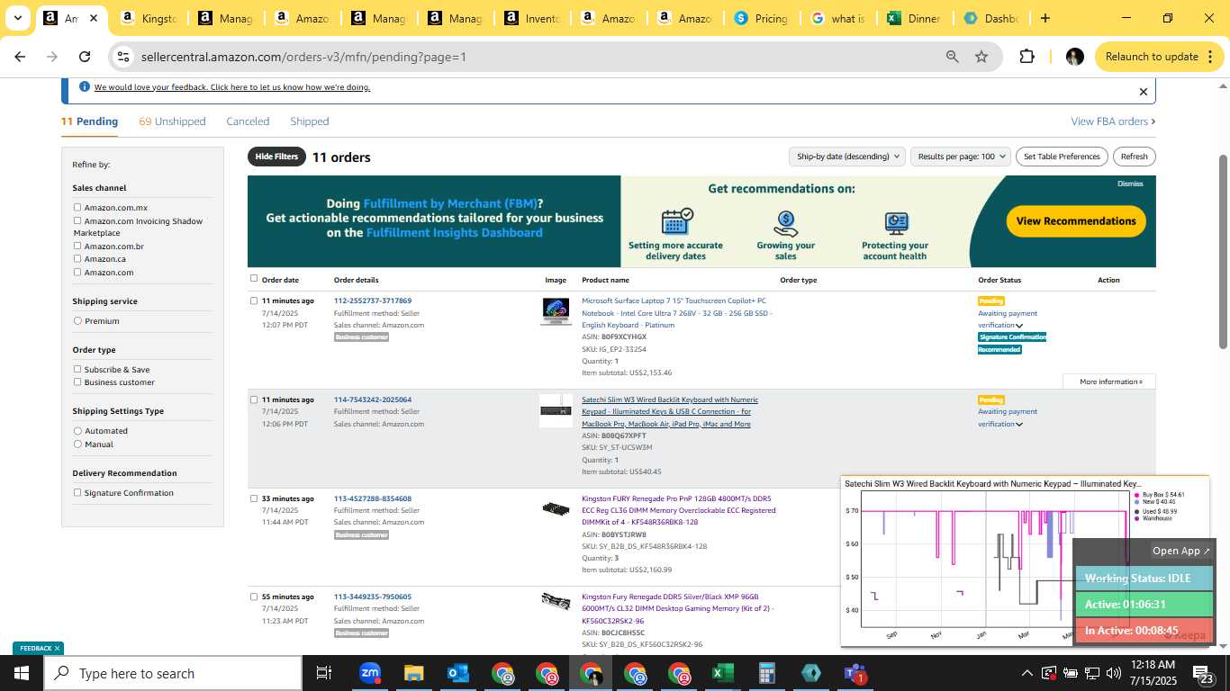This screenshot has height=691, width=1230.
Task: Open Results per page: 100 dropdown
Action: point(960,157)
